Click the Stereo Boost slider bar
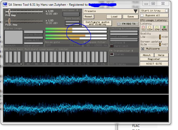The width and height of the screenshot is (178, 130). click(33, 32)
